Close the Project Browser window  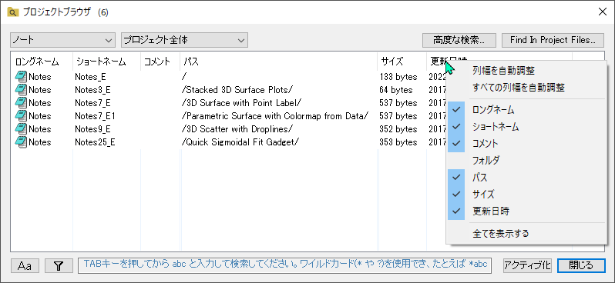pyautogui.click(x=603, y=12)
